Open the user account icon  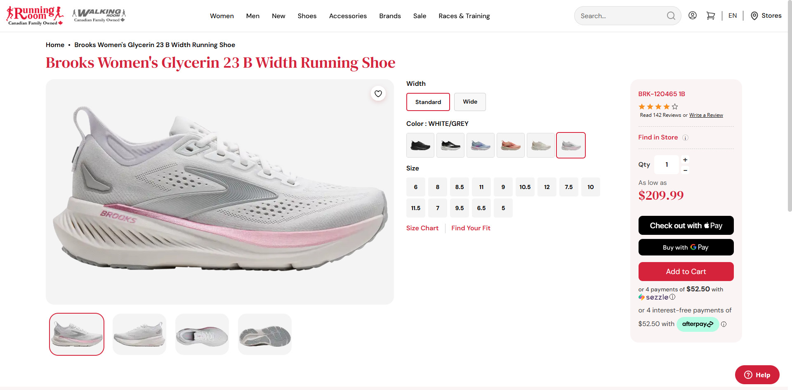click(693, 15)
